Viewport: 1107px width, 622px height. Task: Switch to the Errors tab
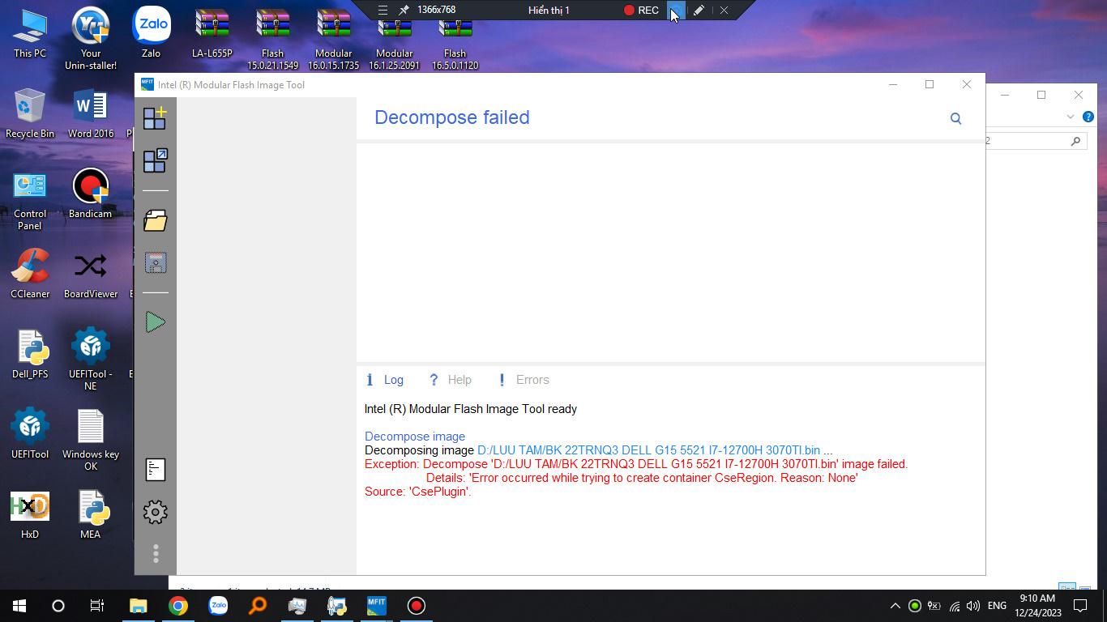click(524, 380)
